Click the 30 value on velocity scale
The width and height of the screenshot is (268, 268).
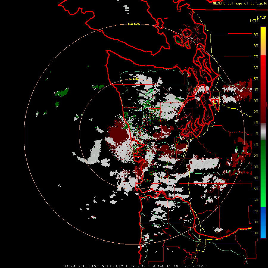pyautogui.click(x=256, y=101)
